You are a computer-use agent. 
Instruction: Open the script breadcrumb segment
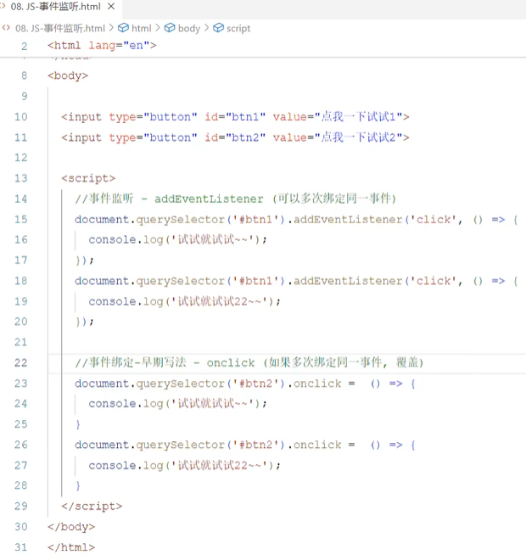pos(238,28)
